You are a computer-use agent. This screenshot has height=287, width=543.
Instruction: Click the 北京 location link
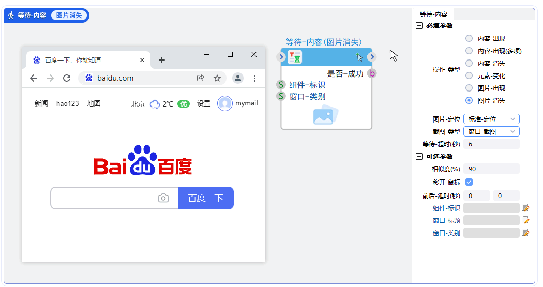[138, 104]
